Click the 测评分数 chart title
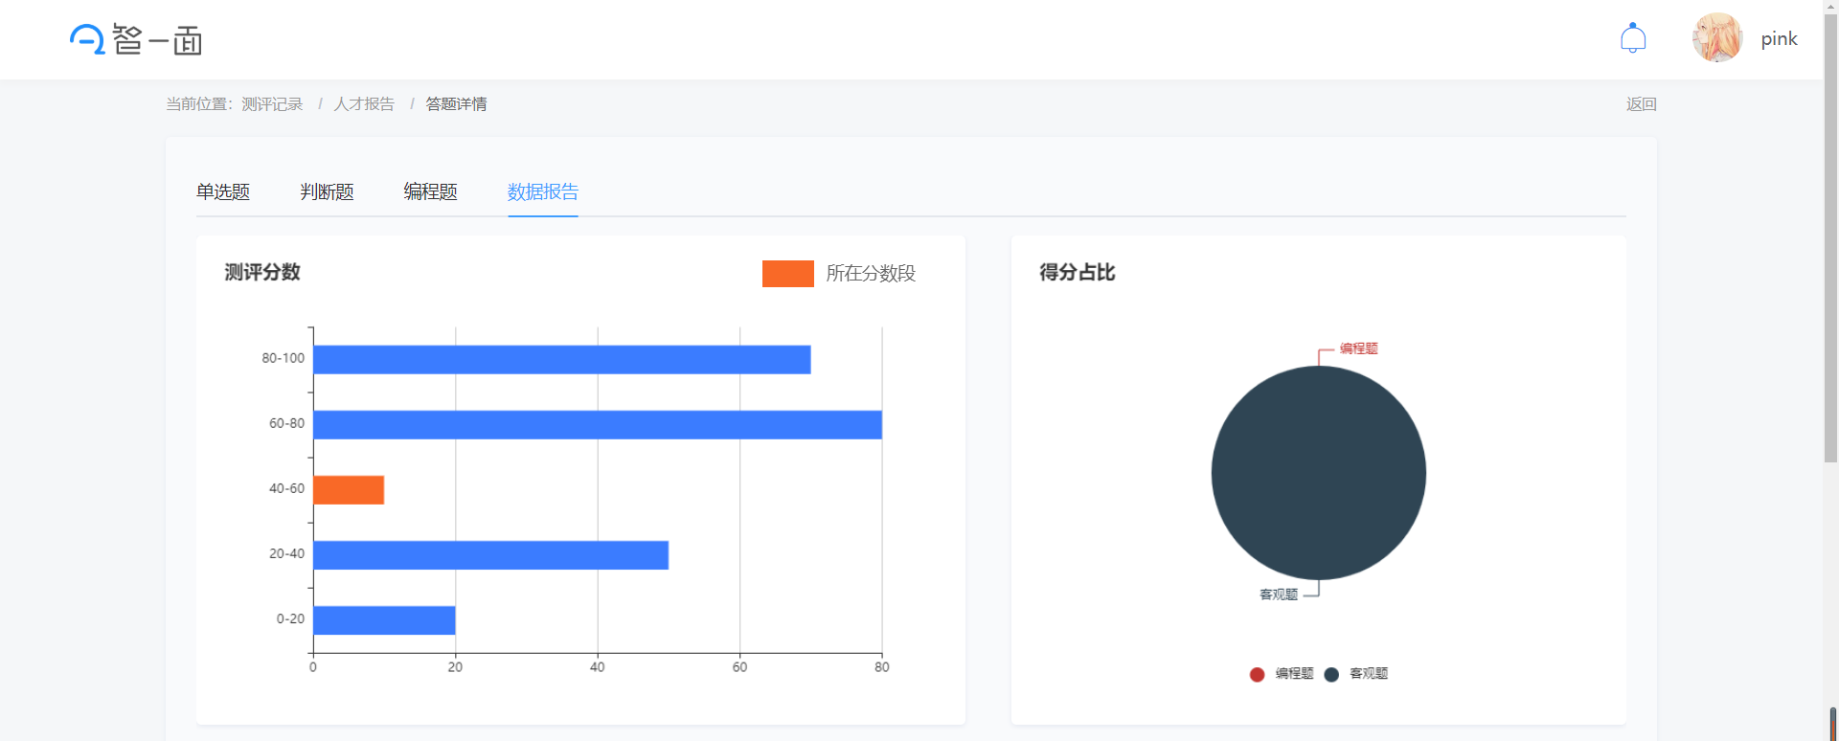 [x=262, y=272]
